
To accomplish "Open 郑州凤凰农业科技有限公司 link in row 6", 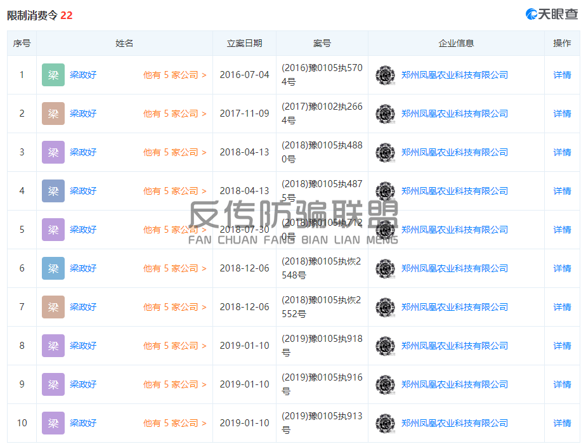I will coord(454,268).
